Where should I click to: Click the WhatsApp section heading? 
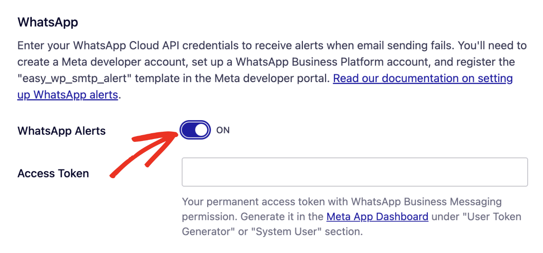click(47, 22)
